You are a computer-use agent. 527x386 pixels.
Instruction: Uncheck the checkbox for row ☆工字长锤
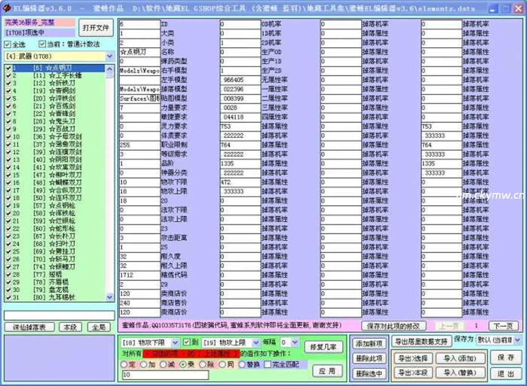[8, 75]
